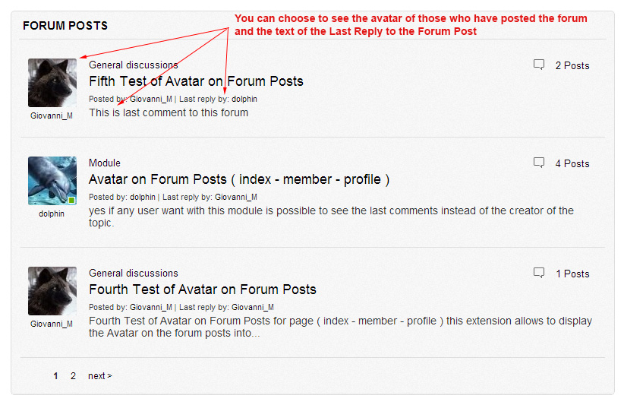624x405 pixels.
Task: Open Fifth Test of Avatar on Forum Posts
Action: click(196, 81)
